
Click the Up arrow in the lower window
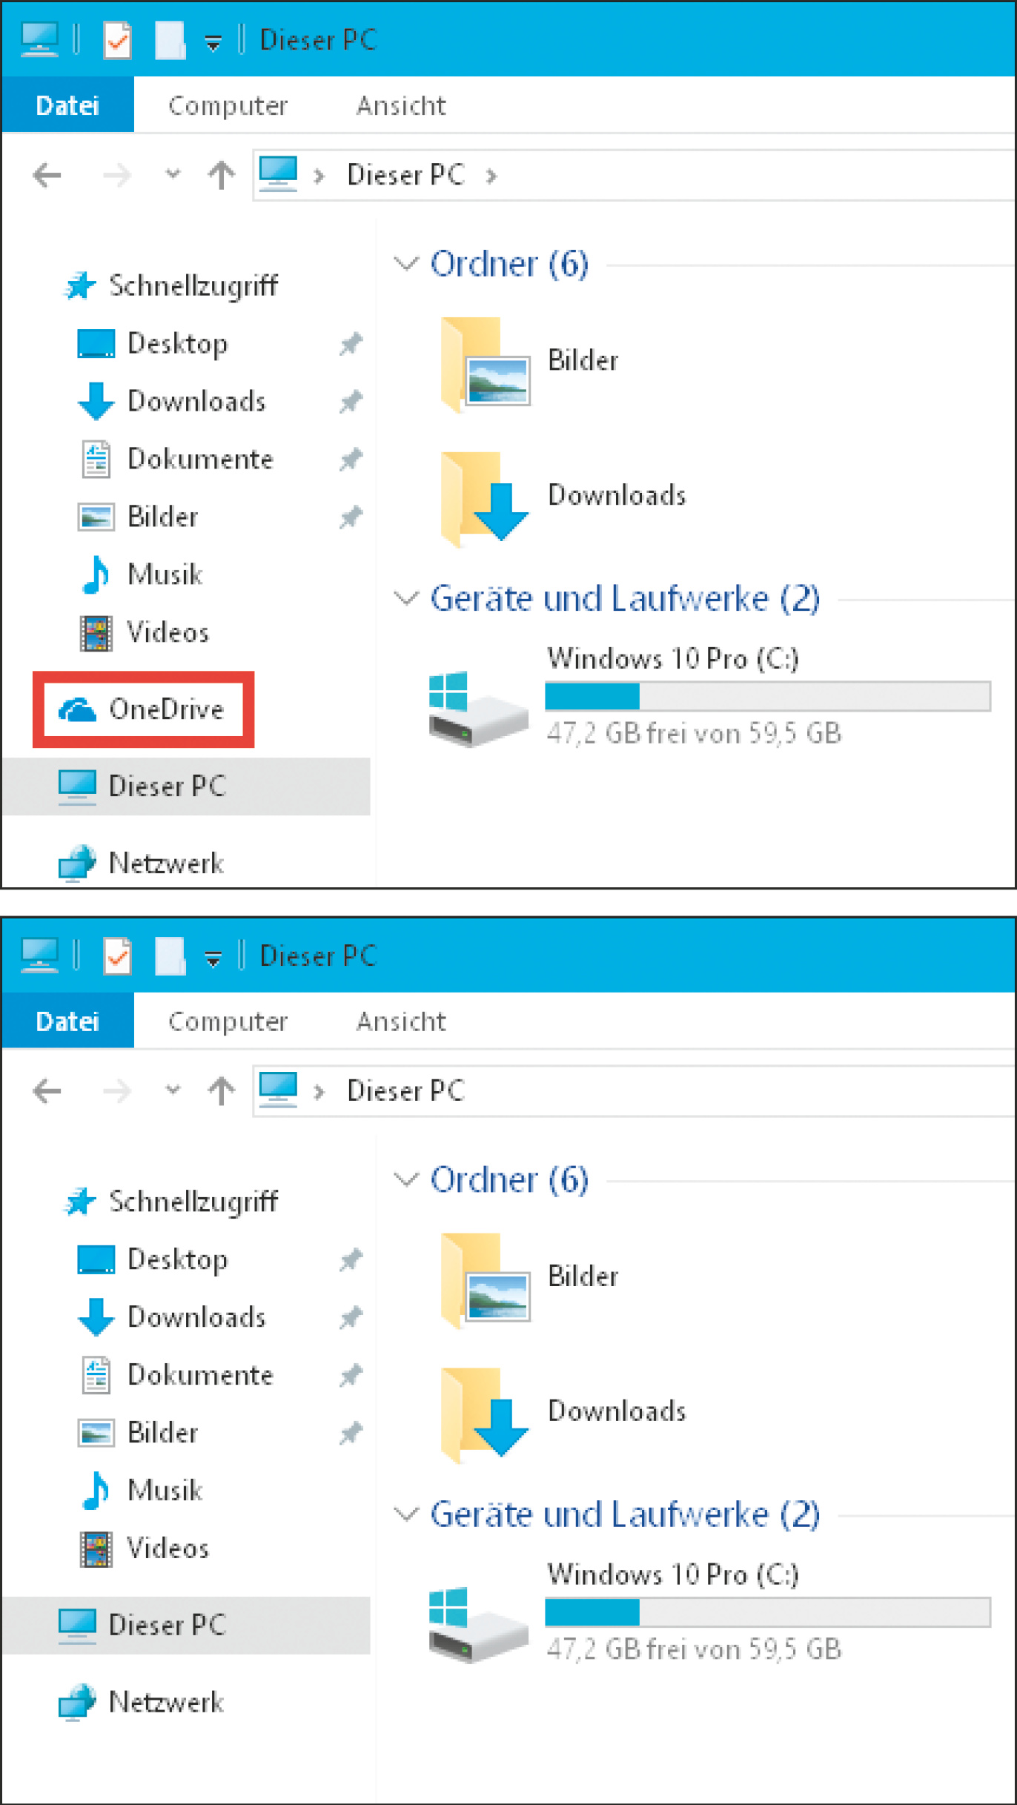[221, 1091]
